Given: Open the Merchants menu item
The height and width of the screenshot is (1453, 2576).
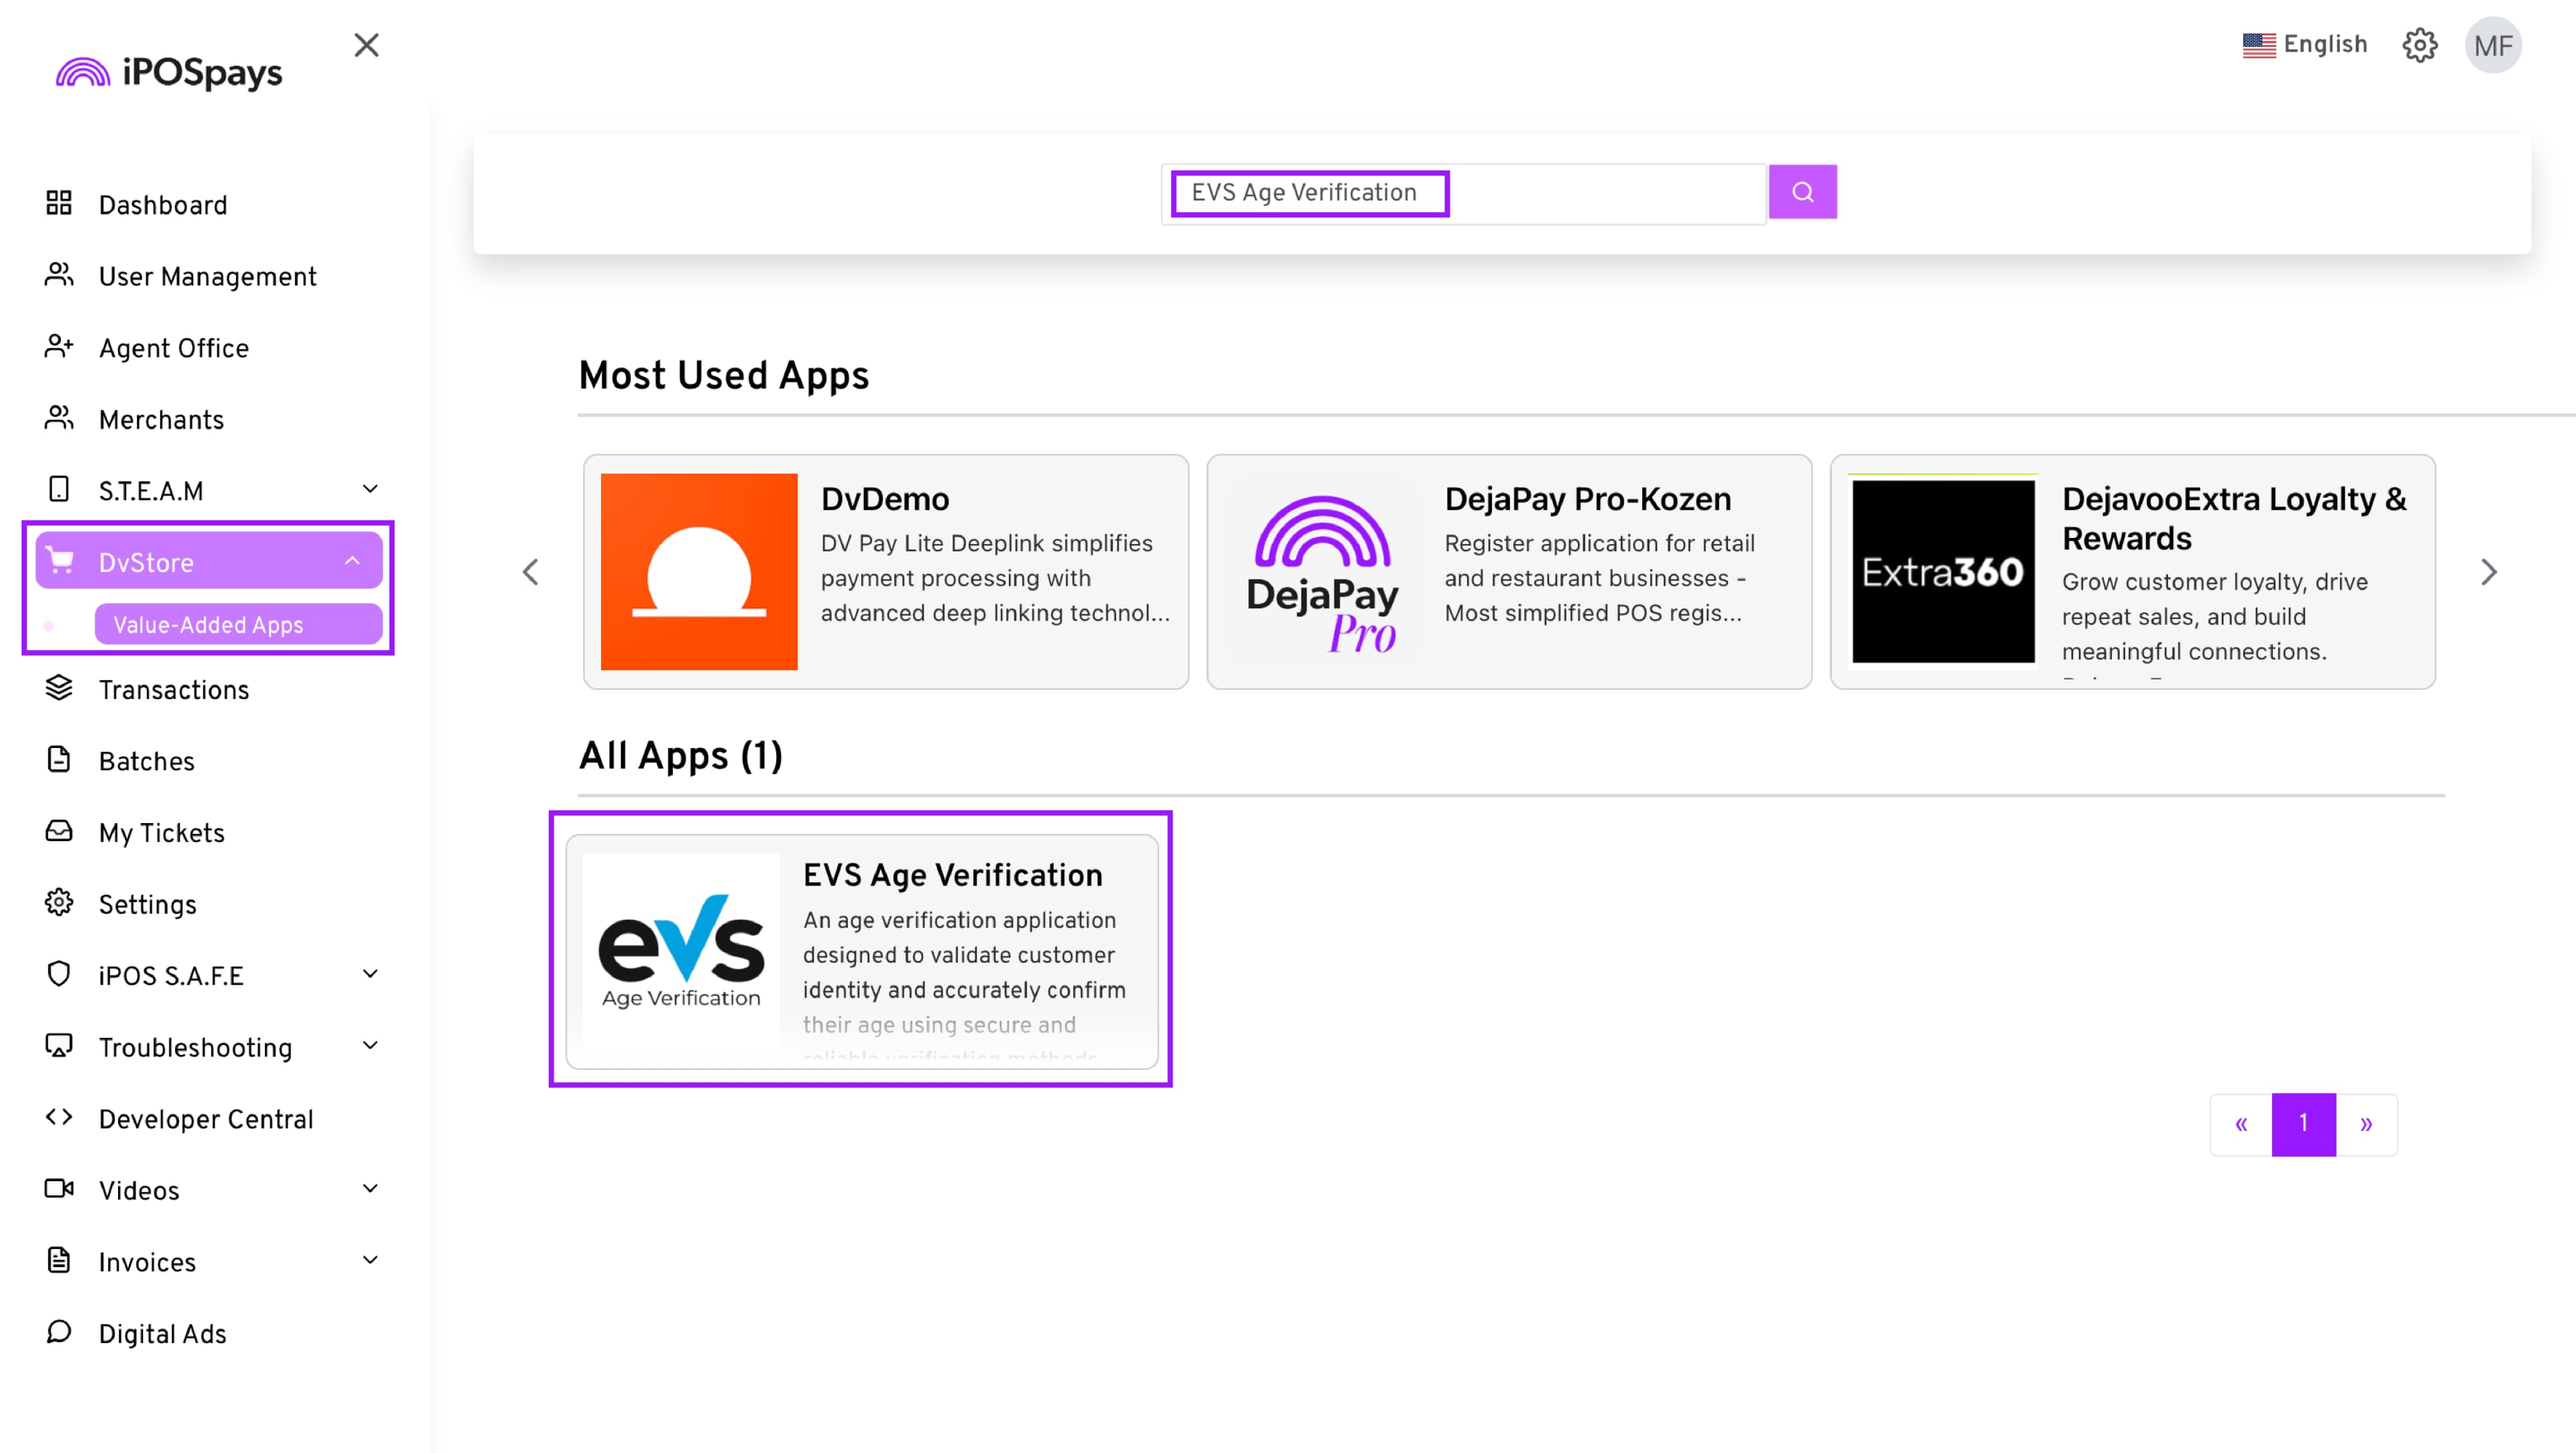Looking at the screenshot, I should coord(160,420).
